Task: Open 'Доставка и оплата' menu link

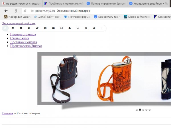Action: (24, 42)
